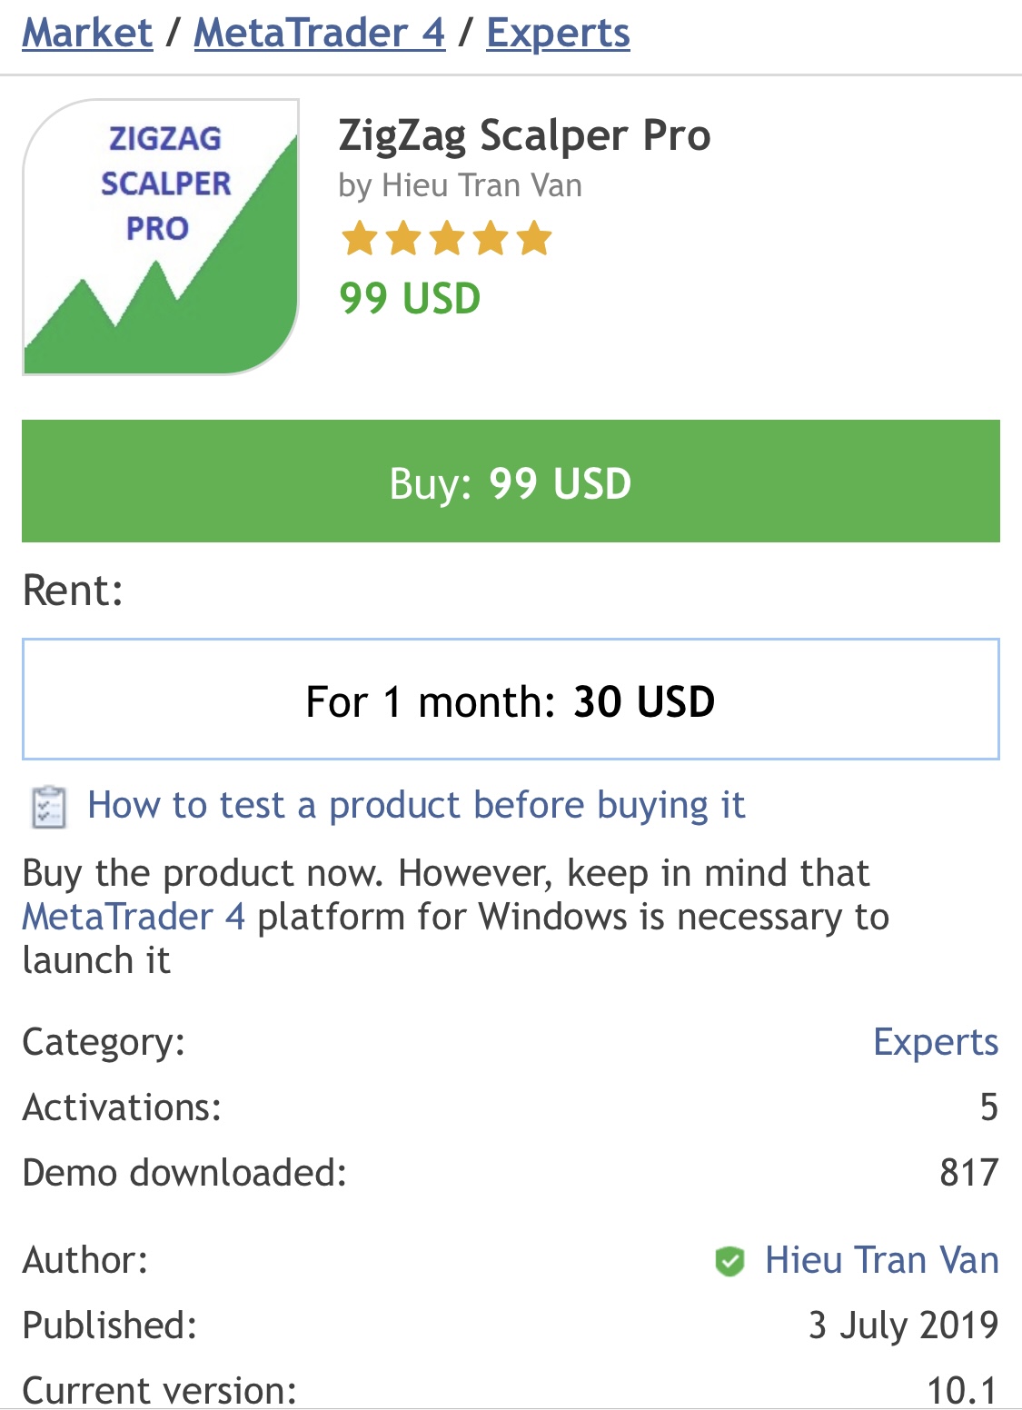The width and height of the screenshot is (1022, 1410).
Task: Click Buy: 99 USD button
Action: (511, 482)
